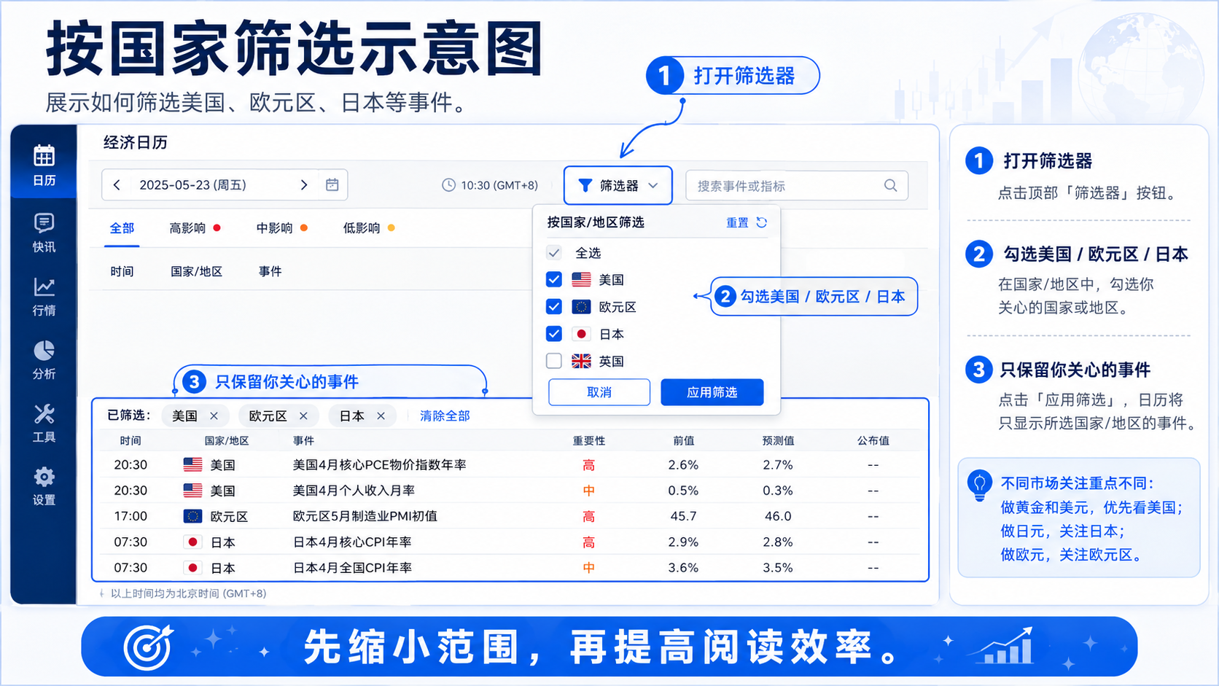Click the yellow 低影响 dot

click(x=392, y=228)
